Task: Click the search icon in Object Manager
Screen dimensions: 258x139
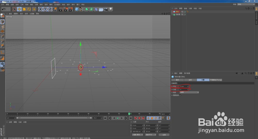Action: (x=246, y=8)
